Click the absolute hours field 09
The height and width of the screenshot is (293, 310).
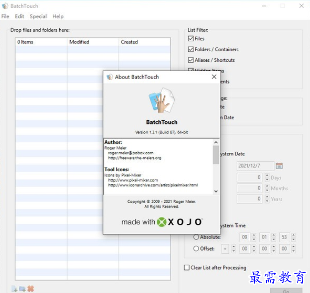[x=245, y=237]
